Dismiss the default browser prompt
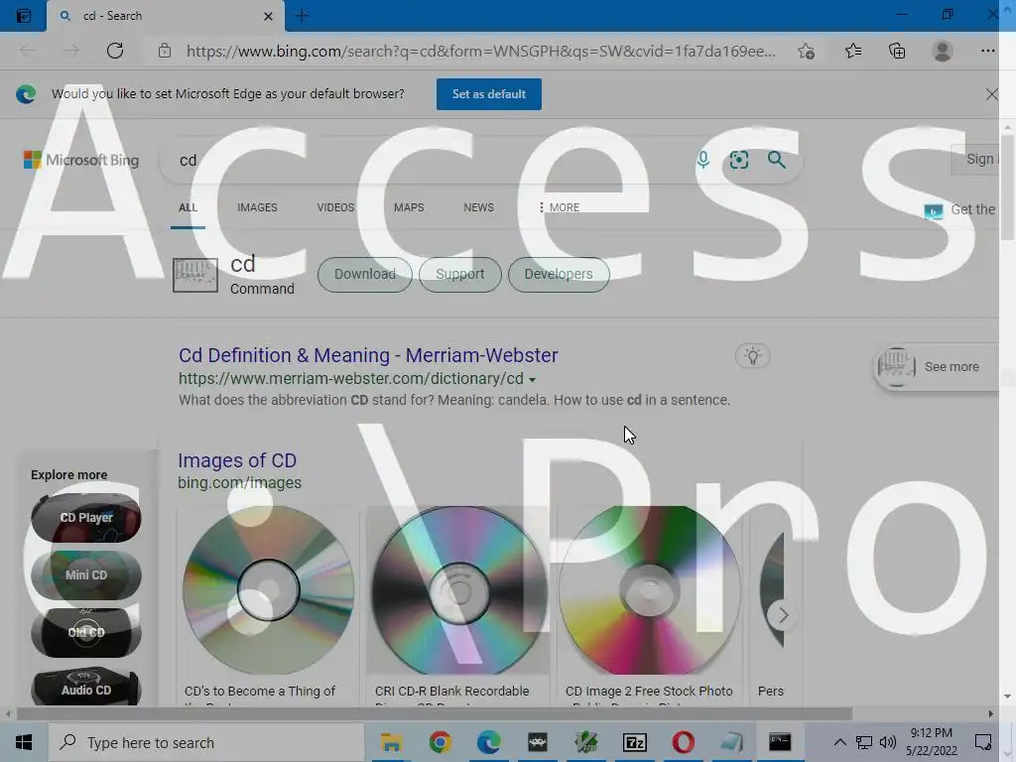Screen dimensions: 1016x762 [991, 94]
